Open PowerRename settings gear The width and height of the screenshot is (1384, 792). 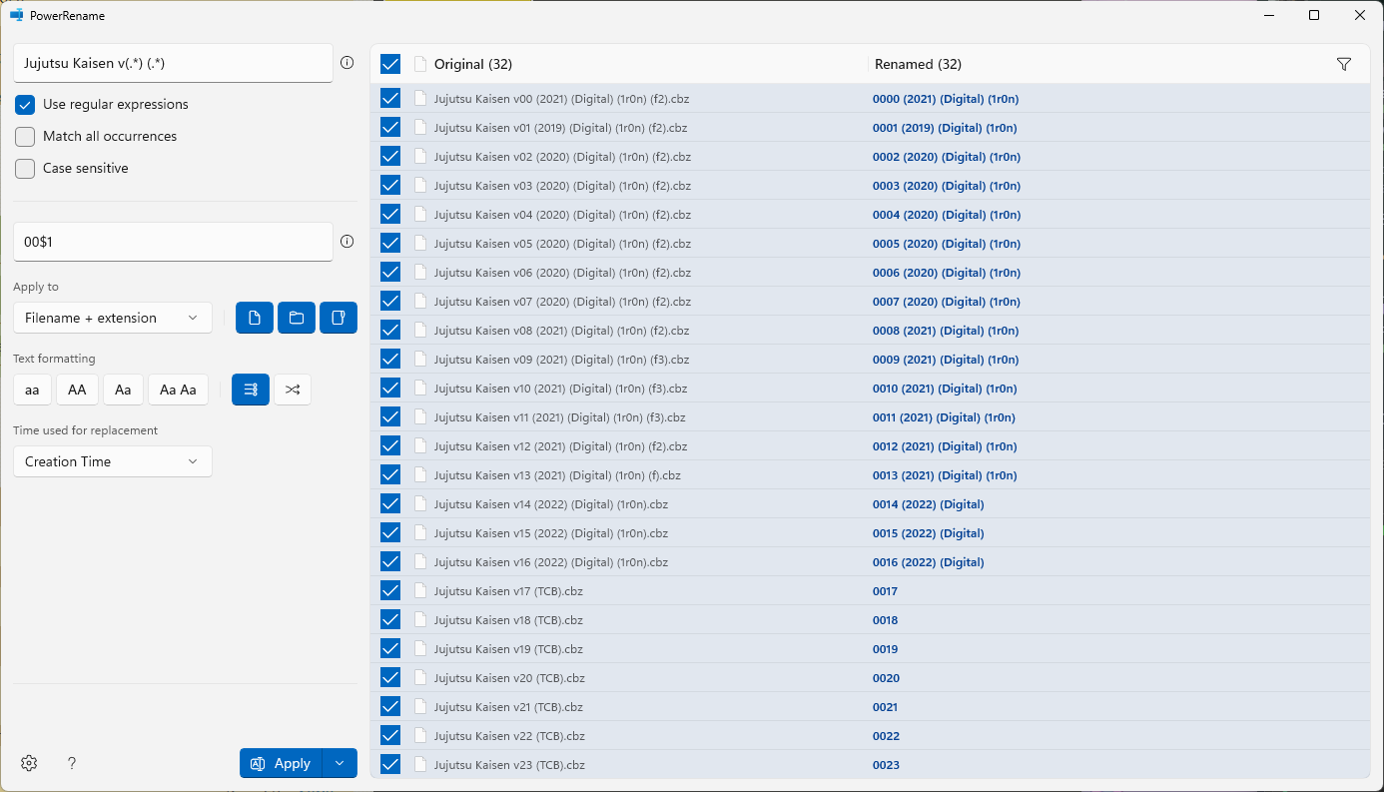[29, 763]
